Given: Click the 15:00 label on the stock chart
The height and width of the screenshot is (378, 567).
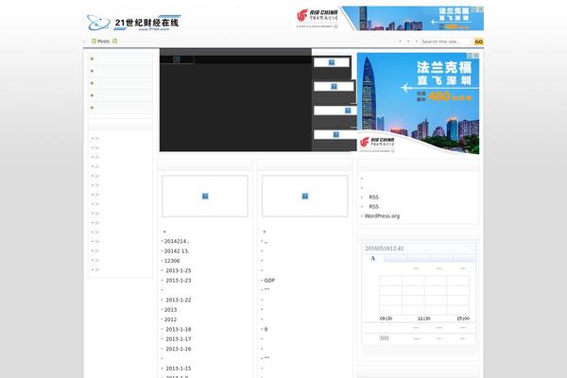Looking at the screenshot, I should 463,318.
